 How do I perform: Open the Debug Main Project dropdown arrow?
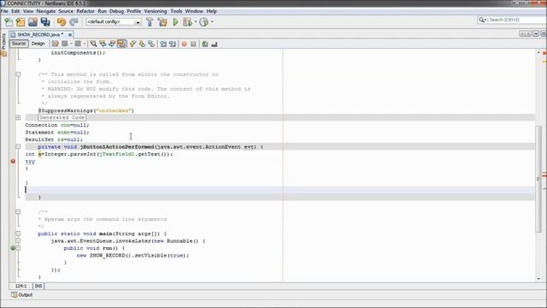click(196, 22)
